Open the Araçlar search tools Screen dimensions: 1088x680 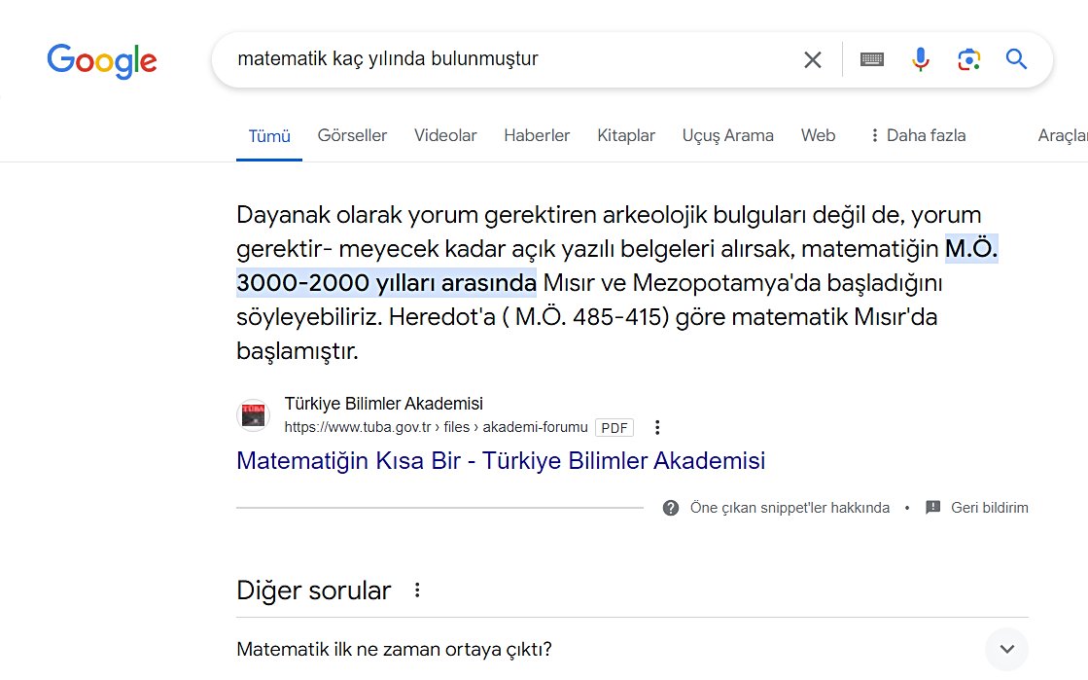pyautogui.click(x=1062, y=135)
